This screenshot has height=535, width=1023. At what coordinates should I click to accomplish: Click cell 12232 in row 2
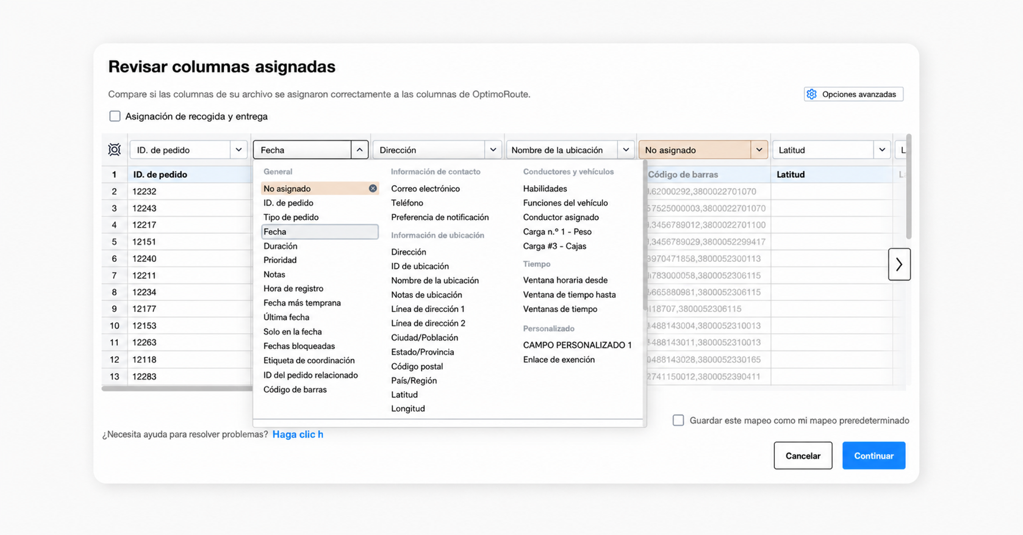tap(190, 191)
